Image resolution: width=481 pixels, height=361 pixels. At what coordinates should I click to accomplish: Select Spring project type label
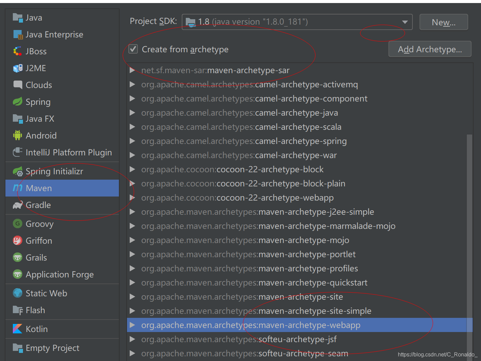point(38,102)
